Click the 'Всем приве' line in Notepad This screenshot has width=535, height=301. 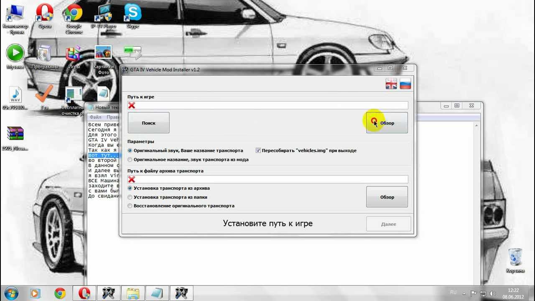point(103,125)
